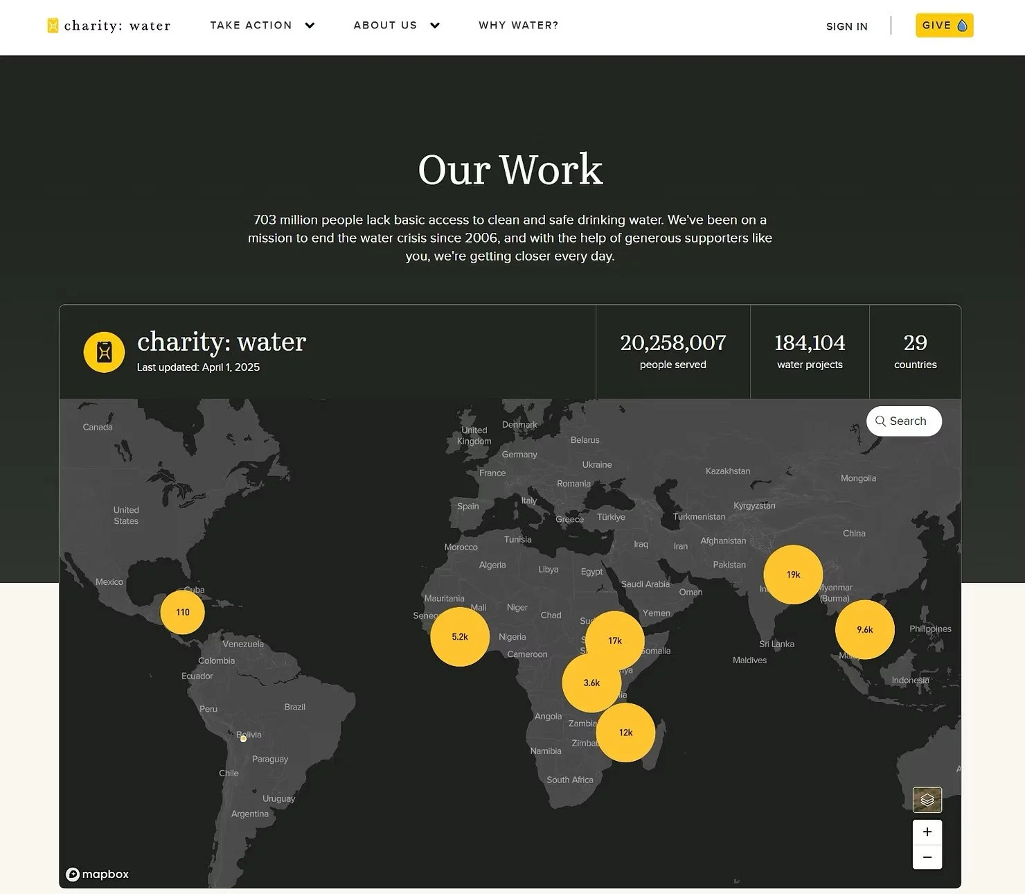Select the 17k cluster marker
The image size is (1025, 894).
[615, 640]
